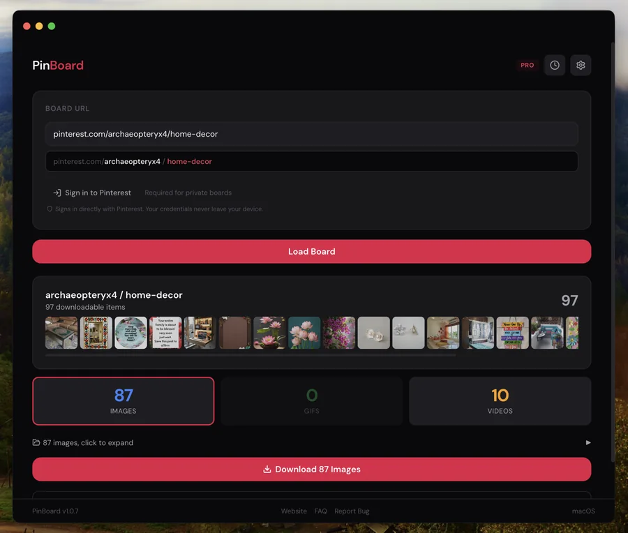Click the bright room with orange curtains thumbnail
Screen dimensions: 628x533
(443, 333)
